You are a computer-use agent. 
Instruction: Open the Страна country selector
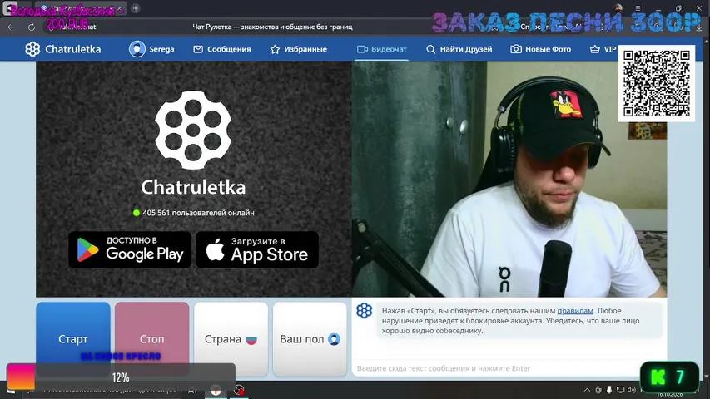[231, 339]
